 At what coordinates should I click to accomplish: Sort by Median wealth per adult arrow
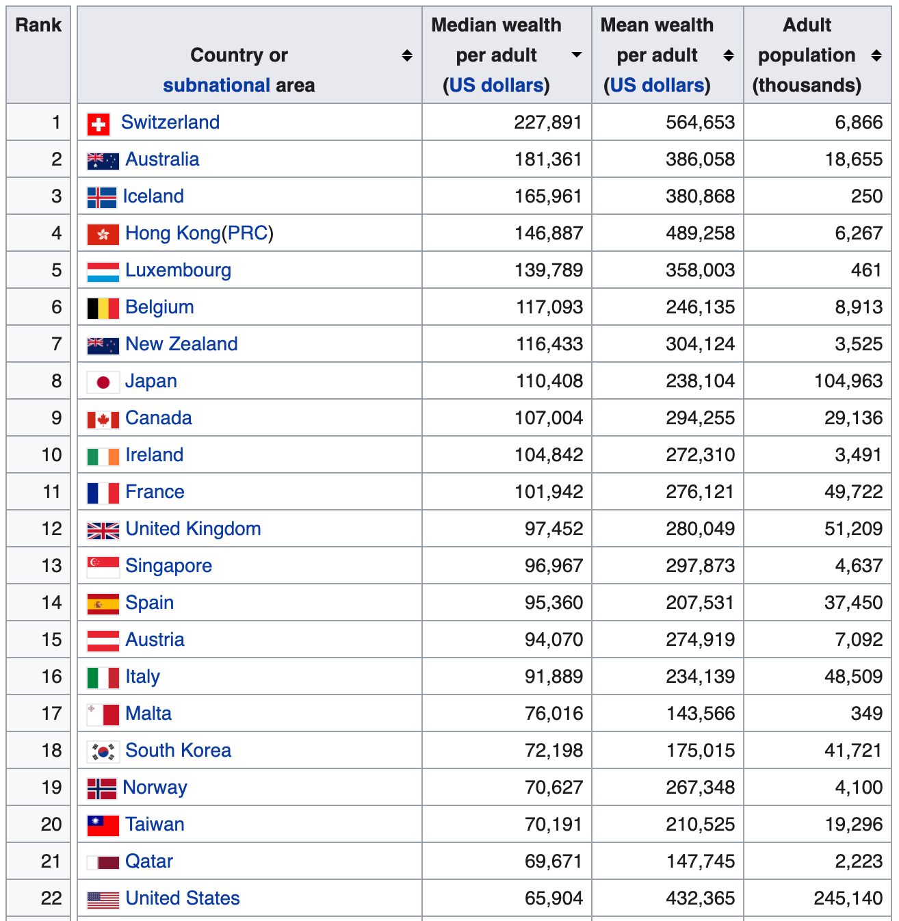[x=577, y=55]
